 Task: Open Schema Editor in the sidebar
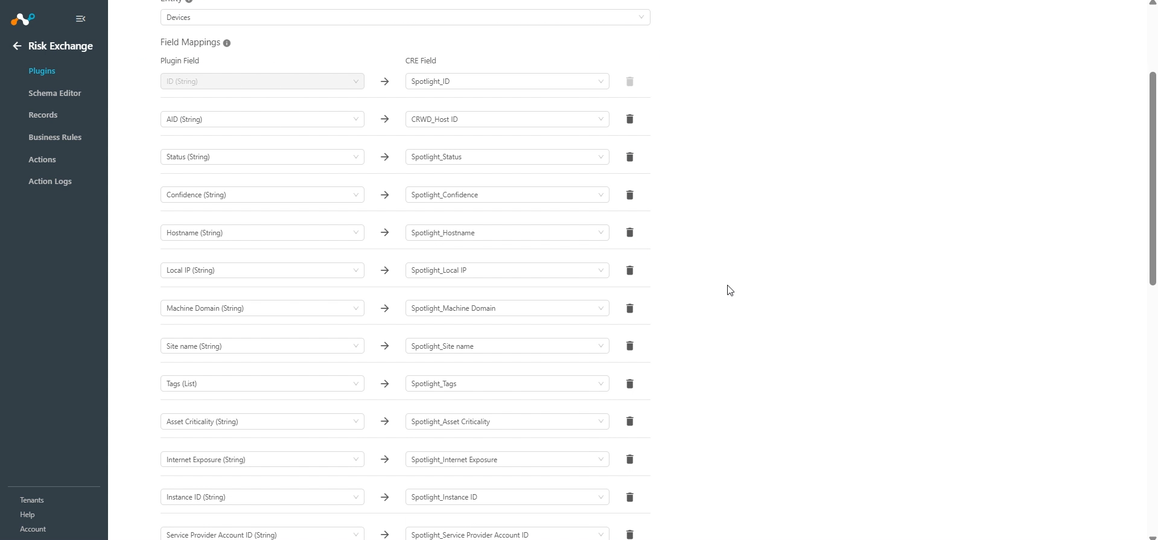pyautogui.click(x=54, y=93)
